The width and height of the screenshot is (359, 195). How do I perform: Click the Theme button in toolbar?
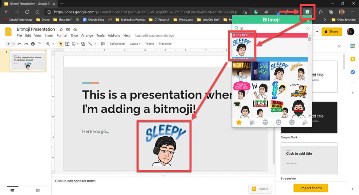click(x=149, y=44)
